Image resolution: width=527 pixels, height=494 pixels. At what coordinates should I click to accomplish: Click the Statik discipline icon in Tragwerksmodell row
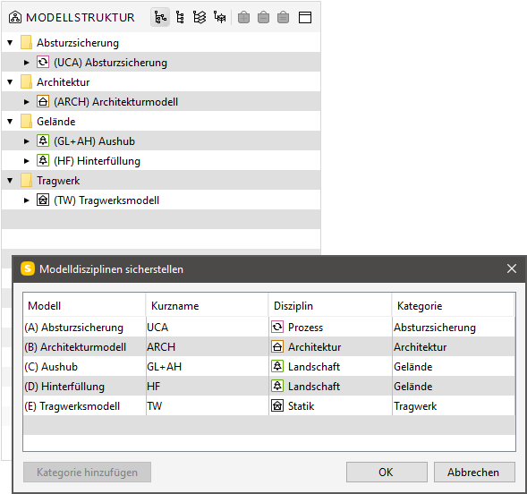point(277,405)
